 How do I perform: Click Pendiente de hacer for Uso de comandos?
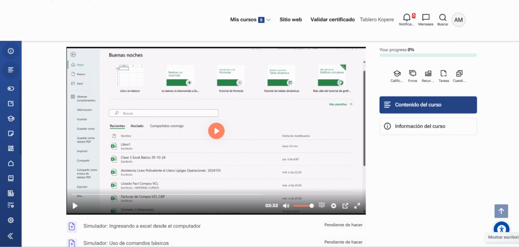343,242
